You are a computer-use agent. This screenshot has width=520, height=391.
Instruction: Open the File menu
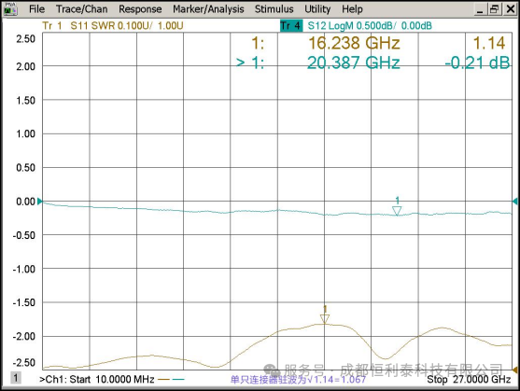pos(36,9)
